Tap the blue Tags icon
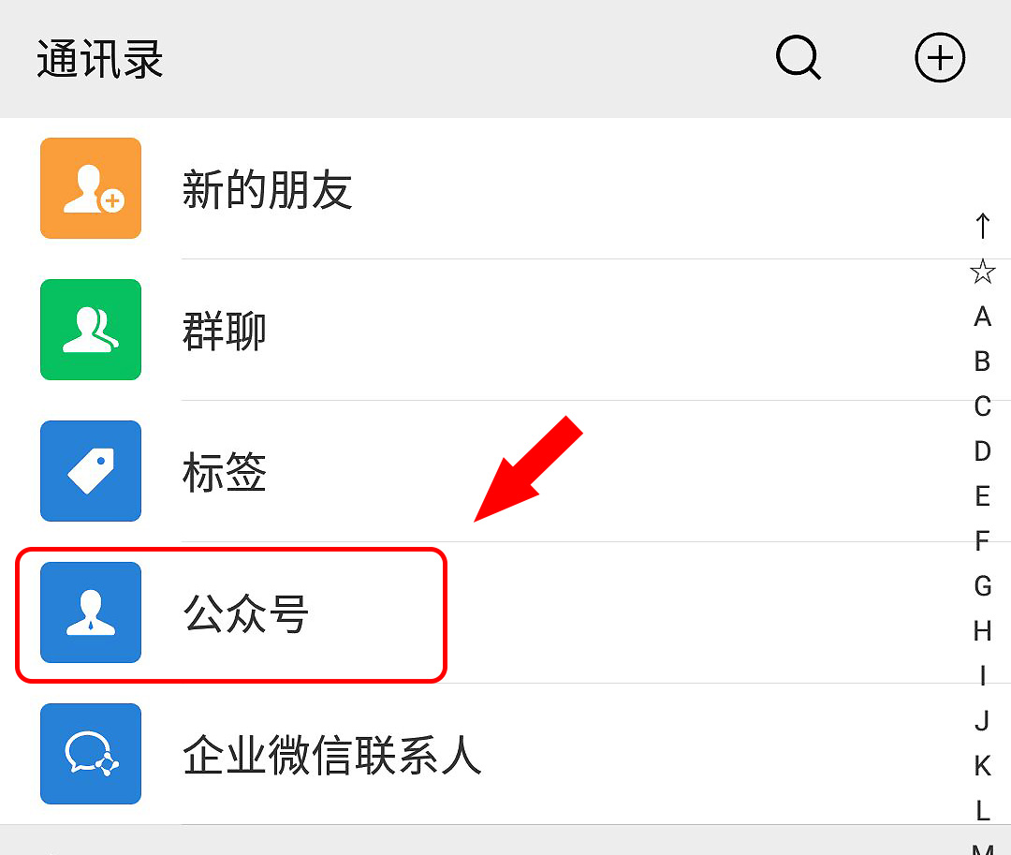The height and width of the screenshot is (855, 1011). pyautogui.click(x=91, y=471)
